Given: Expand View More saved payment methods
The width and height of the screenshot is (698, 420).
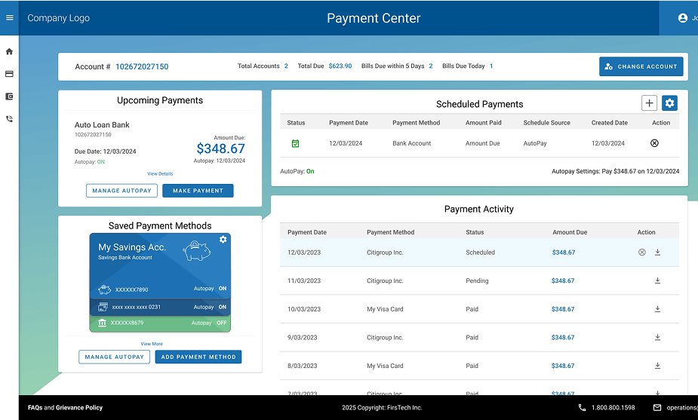Looking at the screenshot, I should click(152, 344).
